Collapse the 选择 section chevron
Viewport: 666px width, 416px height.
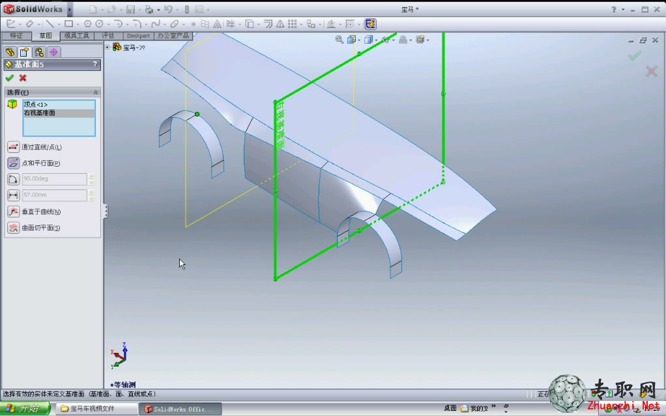pos(96,92)
